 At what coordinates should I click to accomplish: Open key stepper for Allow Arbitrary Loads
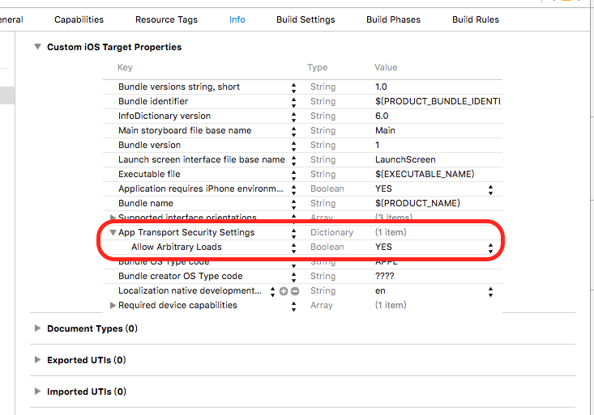point(293,248)
